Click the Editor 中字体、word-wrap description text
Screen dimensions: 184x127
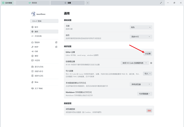(x=82, y=55)
